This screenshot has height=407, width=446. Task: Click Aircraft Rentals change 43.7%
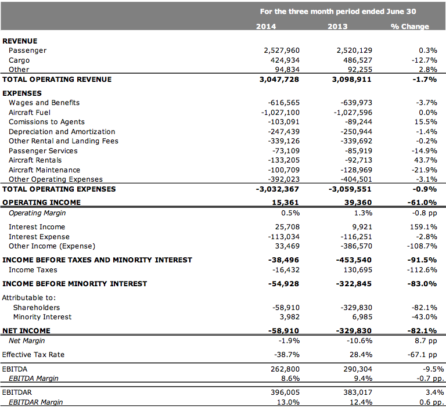tap(426, 160)
